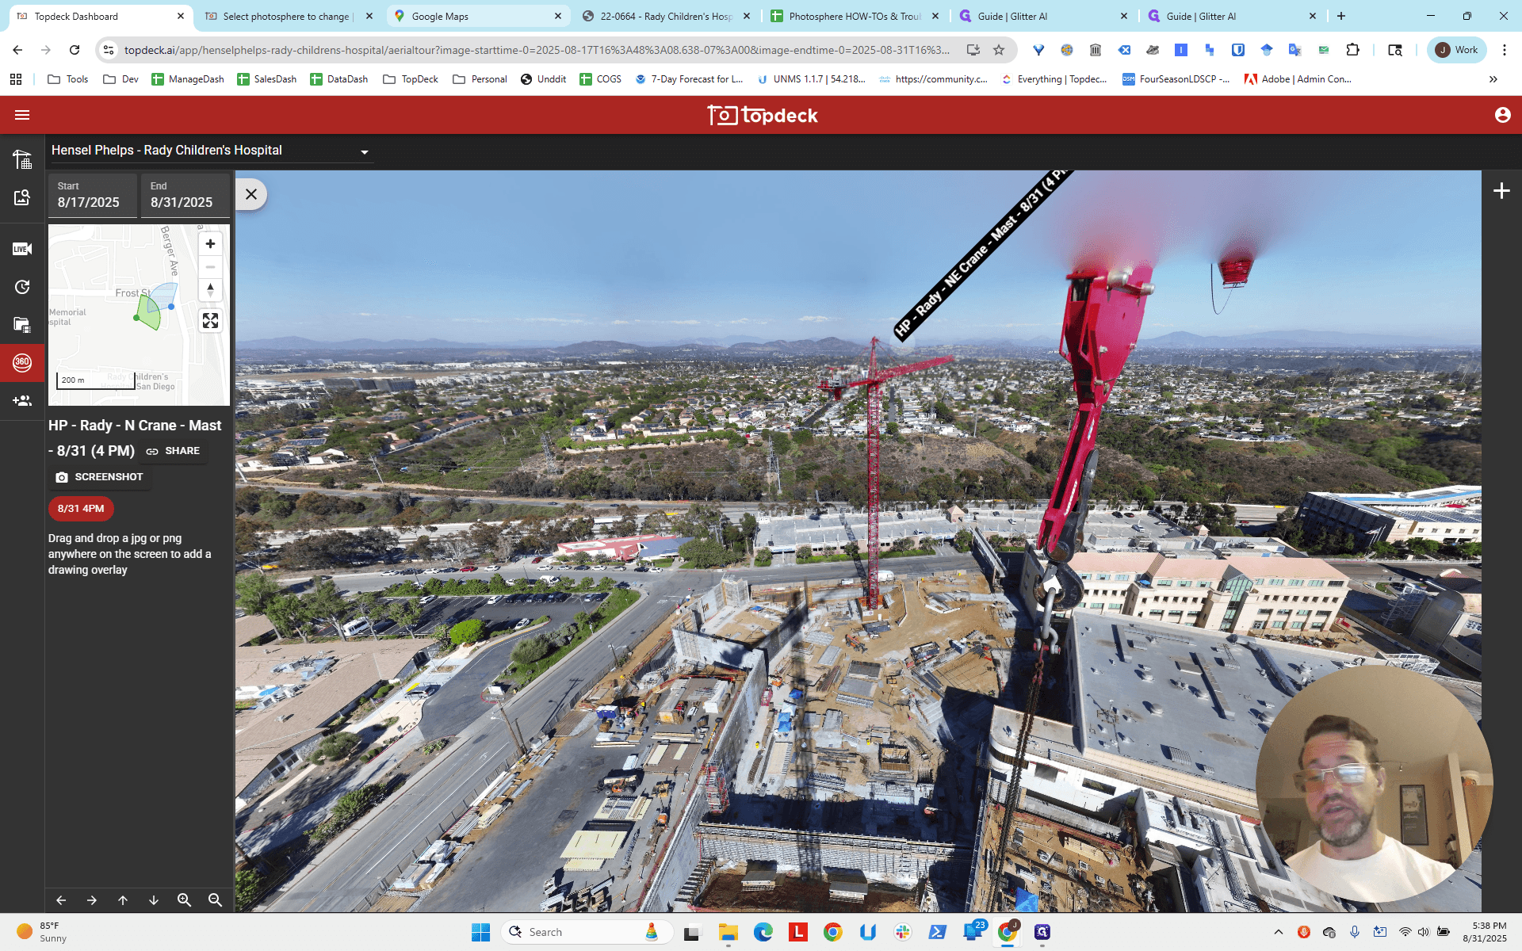Open the crane site sidebar icon
The width and height of the screenshot is (1522, 951).
click(x=22, y=159)
